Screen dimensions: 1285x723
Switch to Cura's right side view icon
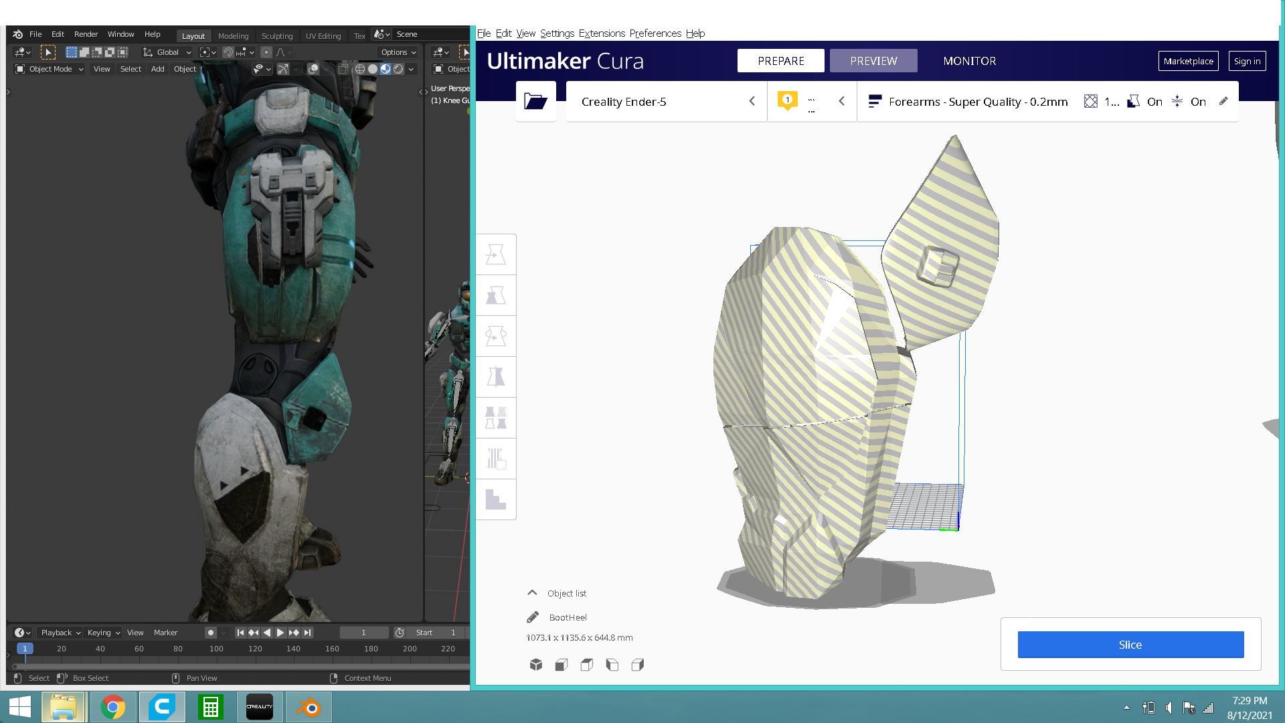click(638, 665)
